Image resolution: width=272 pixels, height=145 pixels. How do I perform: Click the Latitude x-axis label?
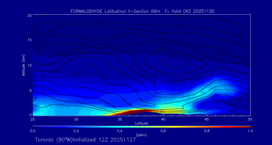[142, 123]
